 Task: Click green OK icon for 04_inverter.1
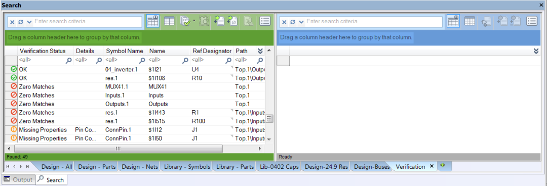click(14, 69)
